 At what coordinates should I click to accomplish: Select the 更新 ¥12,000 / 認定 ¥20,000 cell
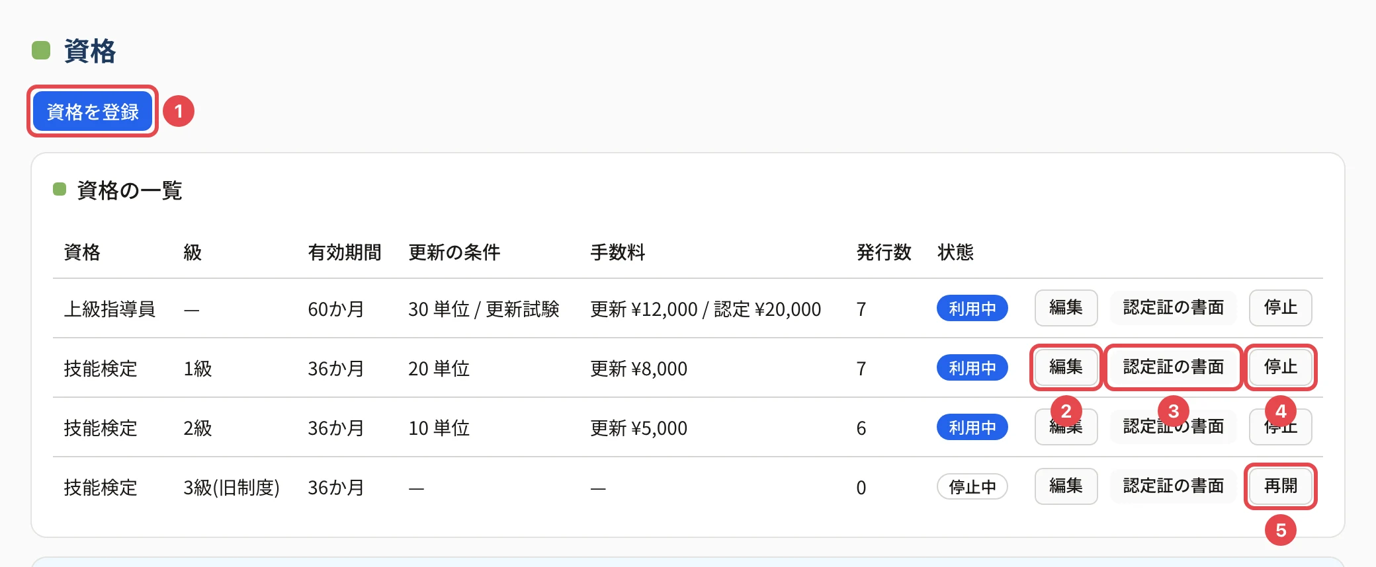[705, 309]
